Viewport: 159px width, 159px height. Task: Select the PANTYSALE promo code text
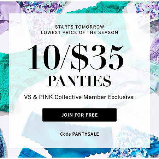pos(86,134)
